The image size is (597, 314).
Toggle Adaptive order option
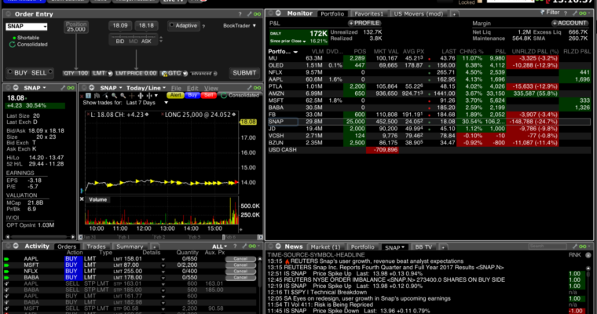172,25
